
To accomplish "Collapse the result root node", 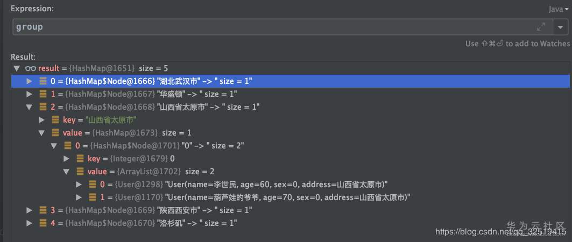I will click(17, 68).
